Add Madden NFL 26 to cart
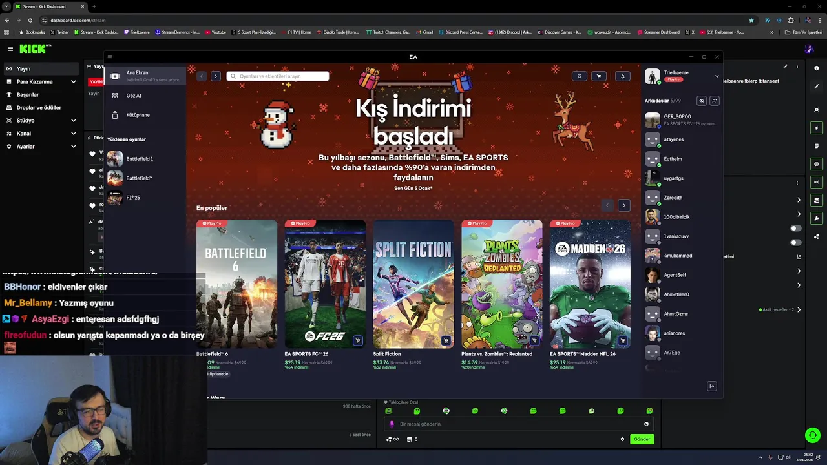This screenshot has height=465, width=827. pos(623,340)
